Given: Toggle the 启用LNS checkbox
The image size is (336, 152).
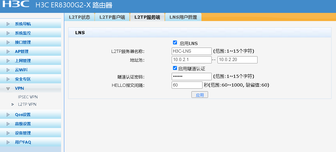Looking at the screenshot, I should [x=175, y=43].
